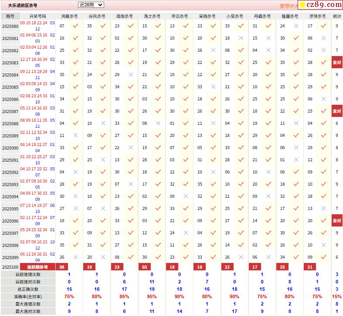Click the 全对 badge in row 2025096

pos(337,221)
